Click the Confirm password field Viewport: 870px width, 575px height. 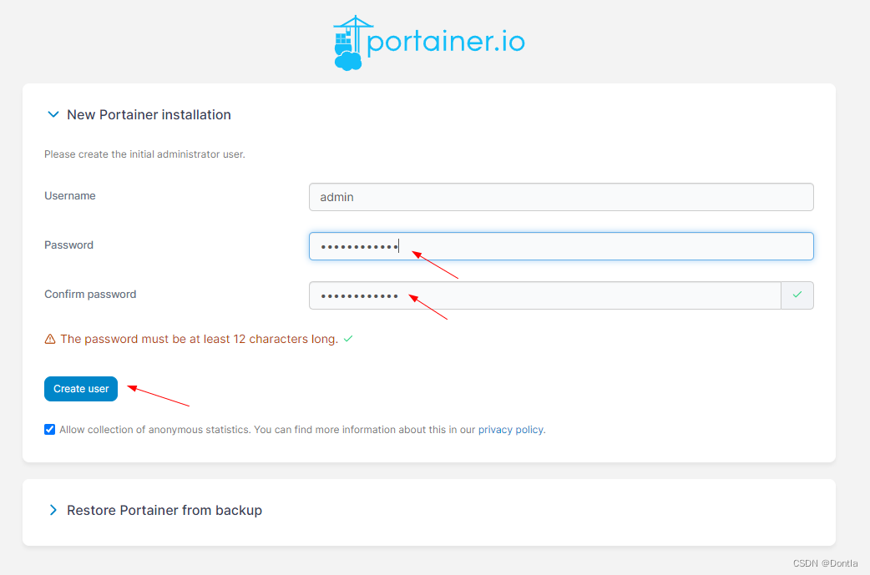(x=545, y=295)
